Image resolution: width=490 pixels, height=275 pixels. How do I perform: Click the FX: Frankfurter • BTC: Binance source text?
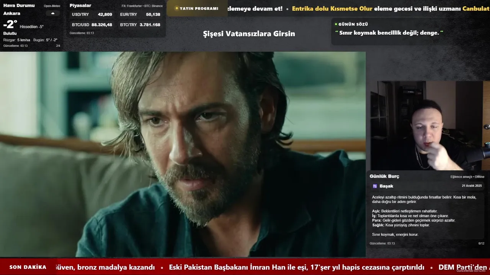(142, 6)
